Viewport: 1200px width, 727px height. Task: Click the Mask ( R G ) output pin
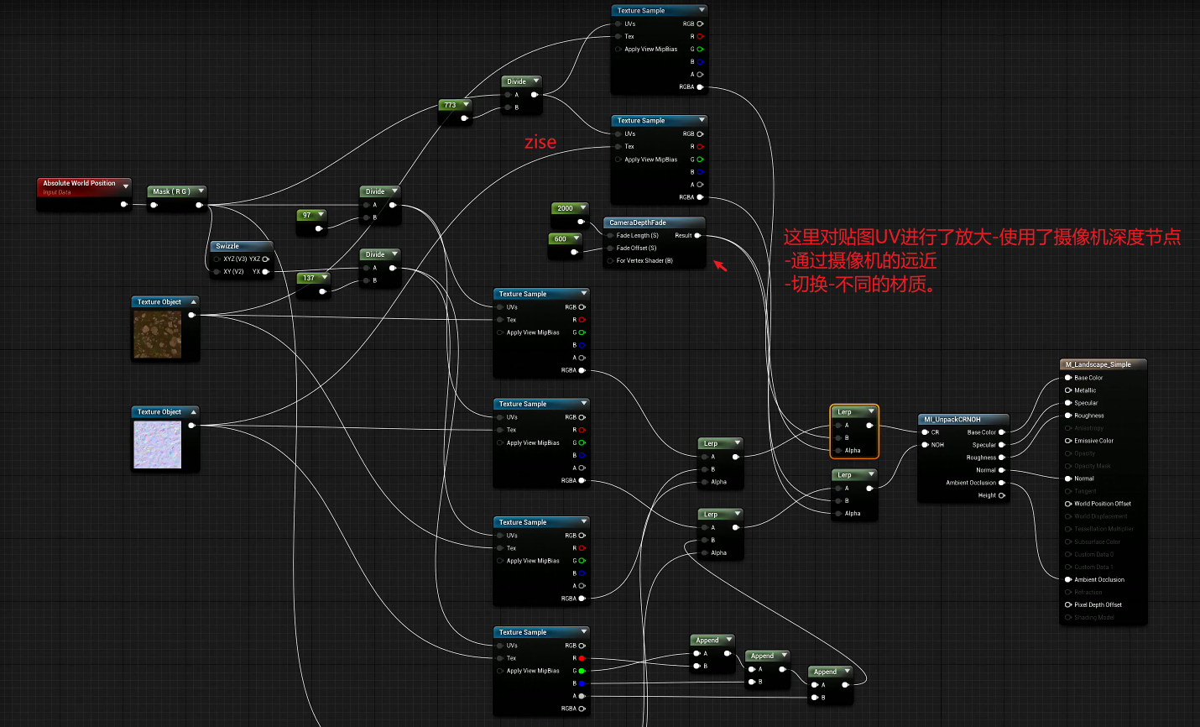tap(199, 205)
